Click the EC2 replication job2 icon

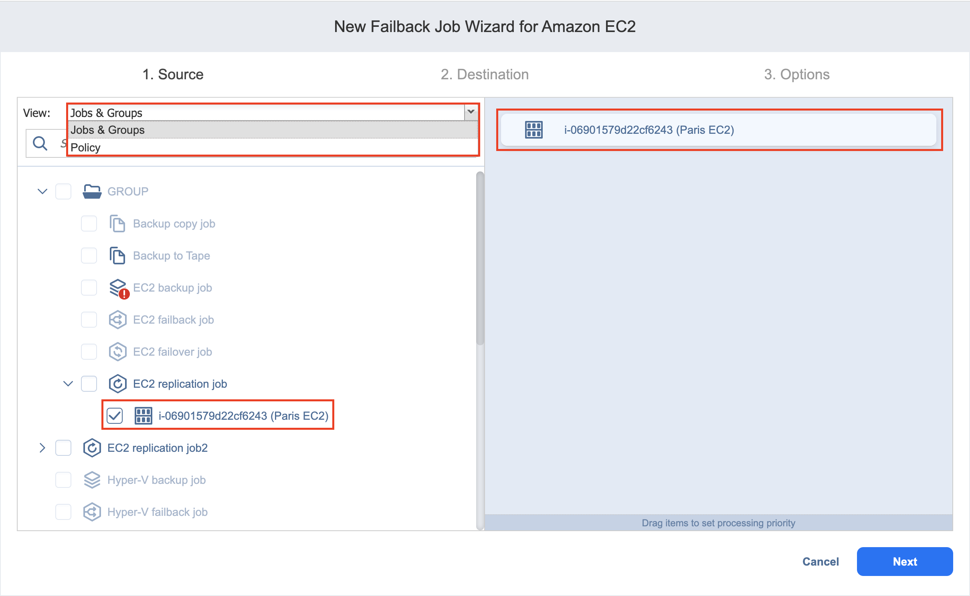point(92,448)
